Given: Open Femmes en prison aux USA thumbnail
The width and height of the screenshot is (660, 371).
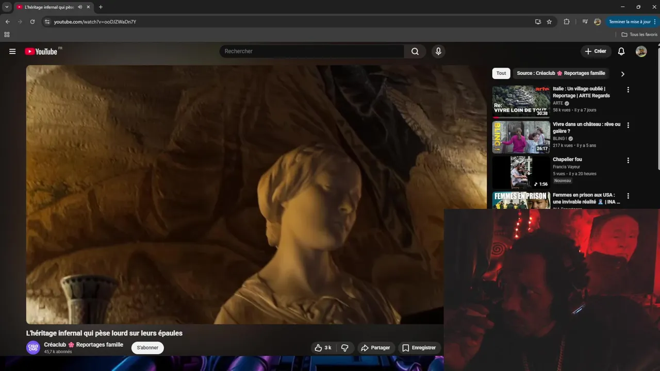Looking at the screenshot, I should (521, 200).
